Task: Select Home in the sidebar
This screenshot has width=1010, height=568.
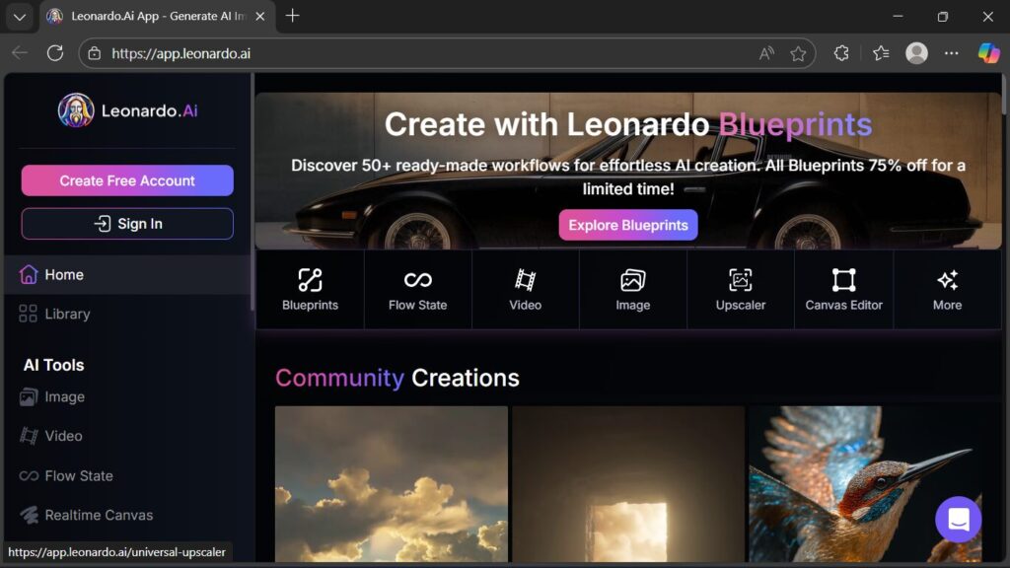Action: pyautogui.click(x=63, y=274)
